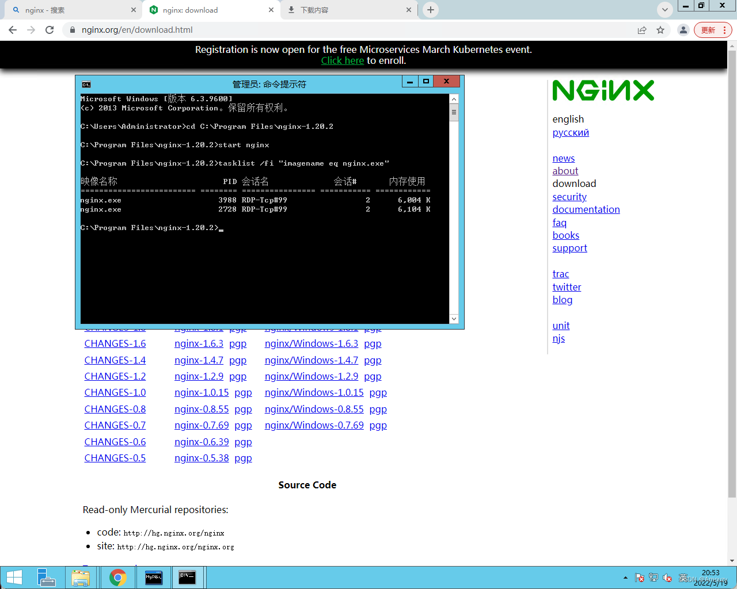Screen dimensions: 737x589
Task: Switch language to русский
Action: [x=571, y=132]
